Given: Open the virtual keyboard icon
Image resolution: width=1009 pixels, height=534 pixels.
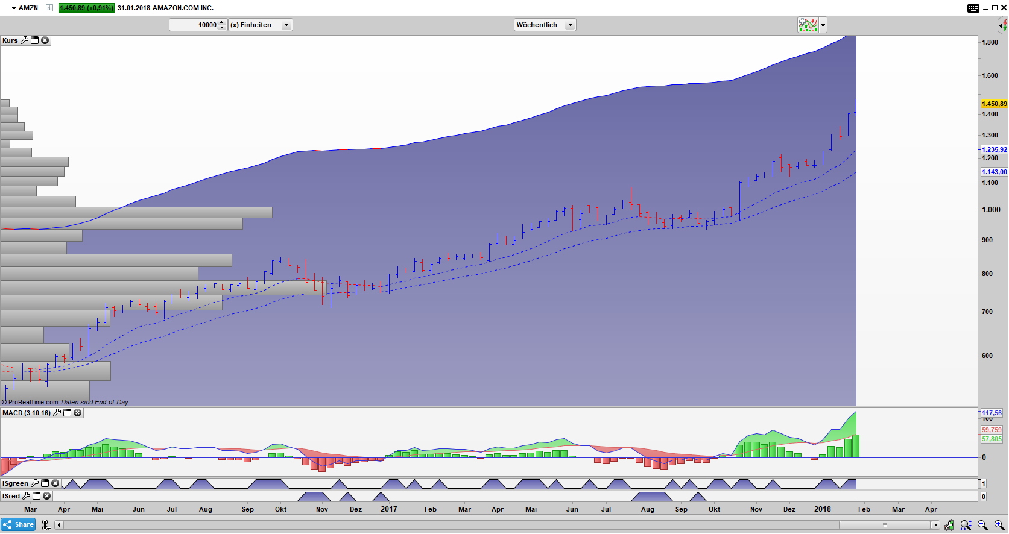Looking at the screenshot, I should (973, 8).
